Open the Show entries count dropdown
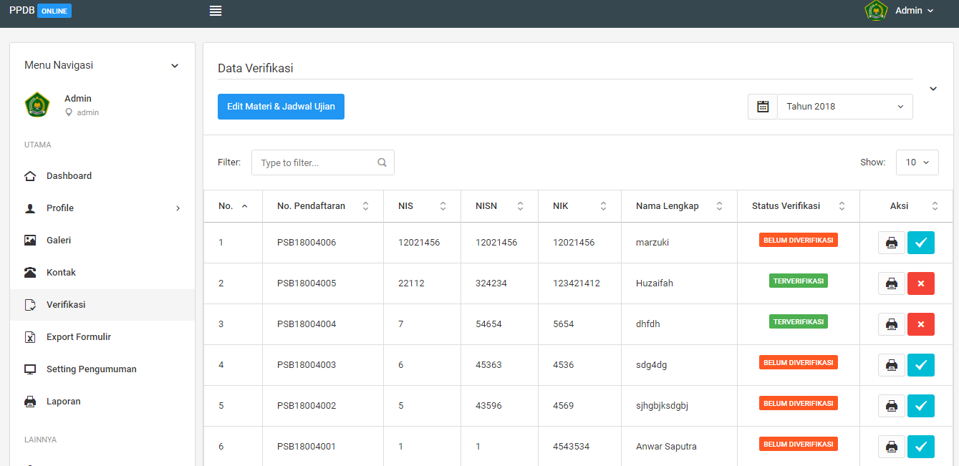The image size is (959, 466). point(917,162)
